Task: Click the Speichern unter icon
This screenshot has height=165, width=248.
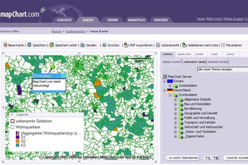Action: [x=51, y=45]
